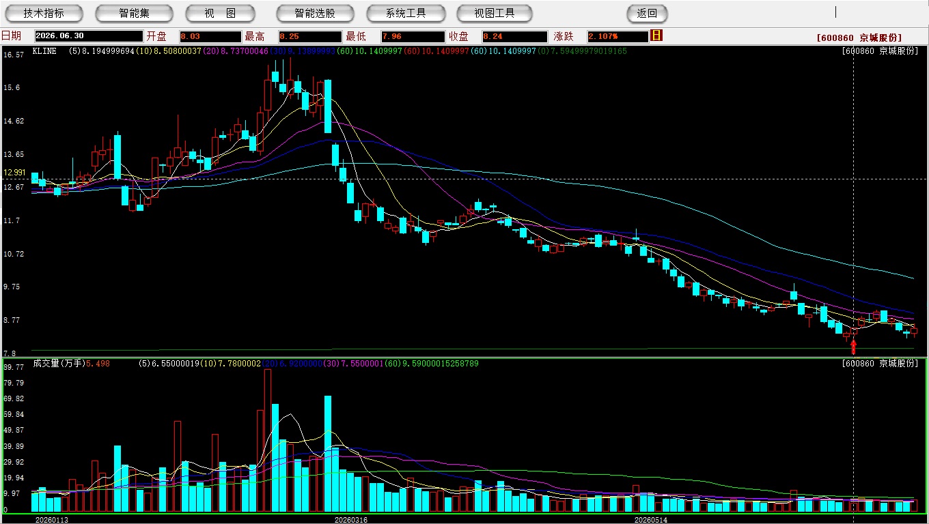Click the 日期 label
929x524 pixels.
click(11, 36)
